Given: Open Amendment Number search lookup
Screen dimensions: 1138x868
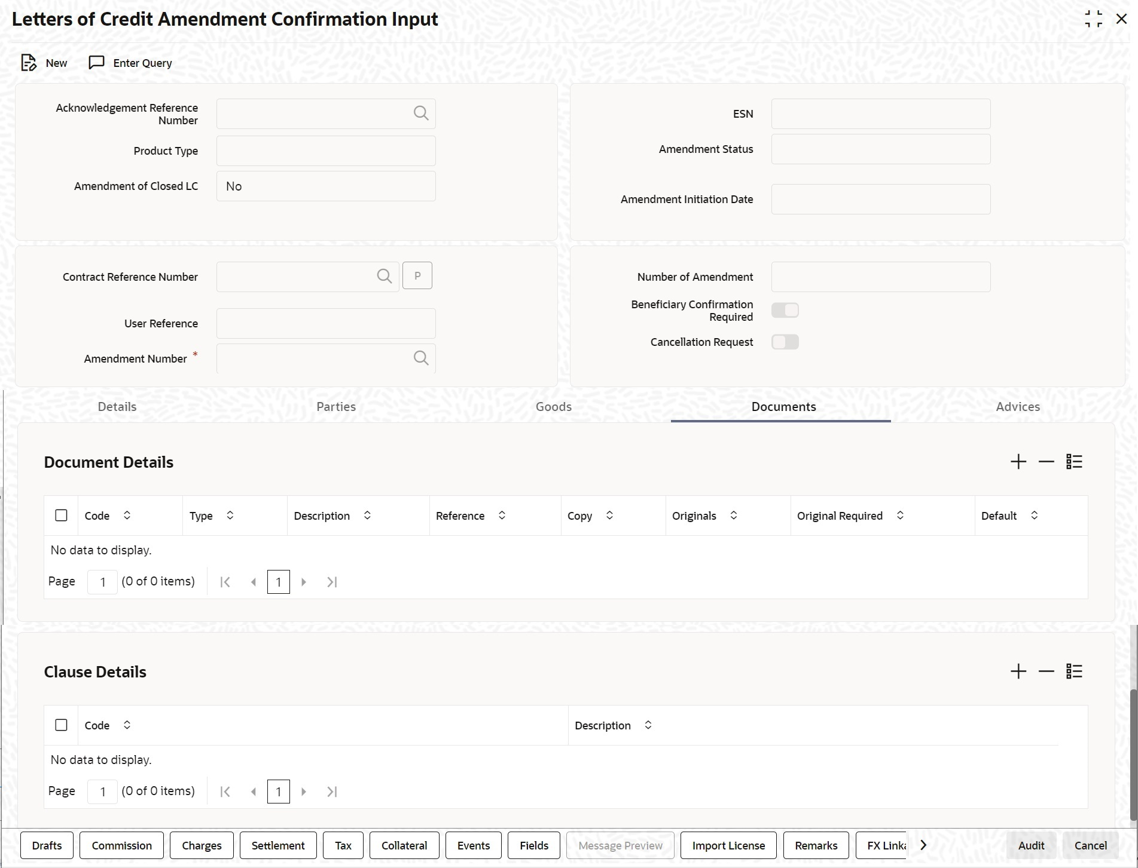Looking at the screenshot, I should click(x=421, y=358).
